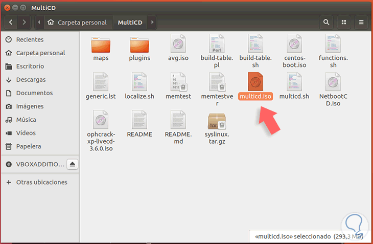
Task: Open the VBOXADDITIO... volume in sidebar
Action: tap(35, 164)
